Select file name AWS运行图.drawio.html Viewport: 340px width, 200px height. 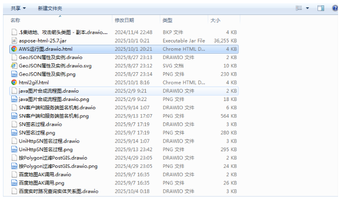click(x=45, y=49)
